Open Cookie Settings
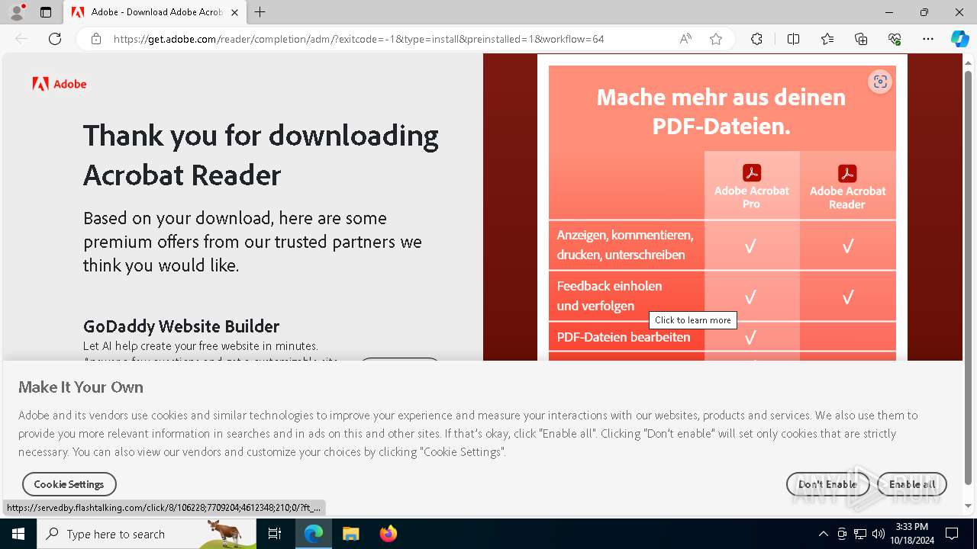The height and width of the screenshot is (549, 977). click(69, 484)
